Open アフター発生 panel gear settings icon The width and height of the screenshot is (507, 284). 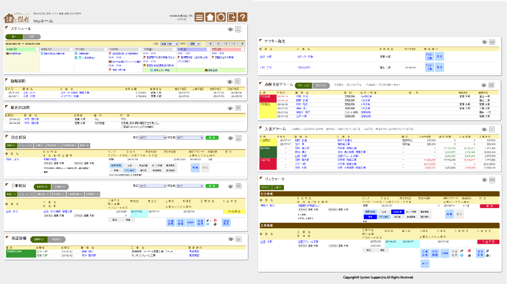(x=484, y=42)
